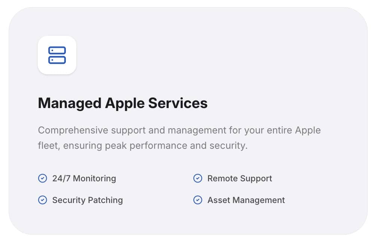This screenshot has height=243, width=377.
Task: Open the "Managed Apple Services" heading
Action: [123, 103]
